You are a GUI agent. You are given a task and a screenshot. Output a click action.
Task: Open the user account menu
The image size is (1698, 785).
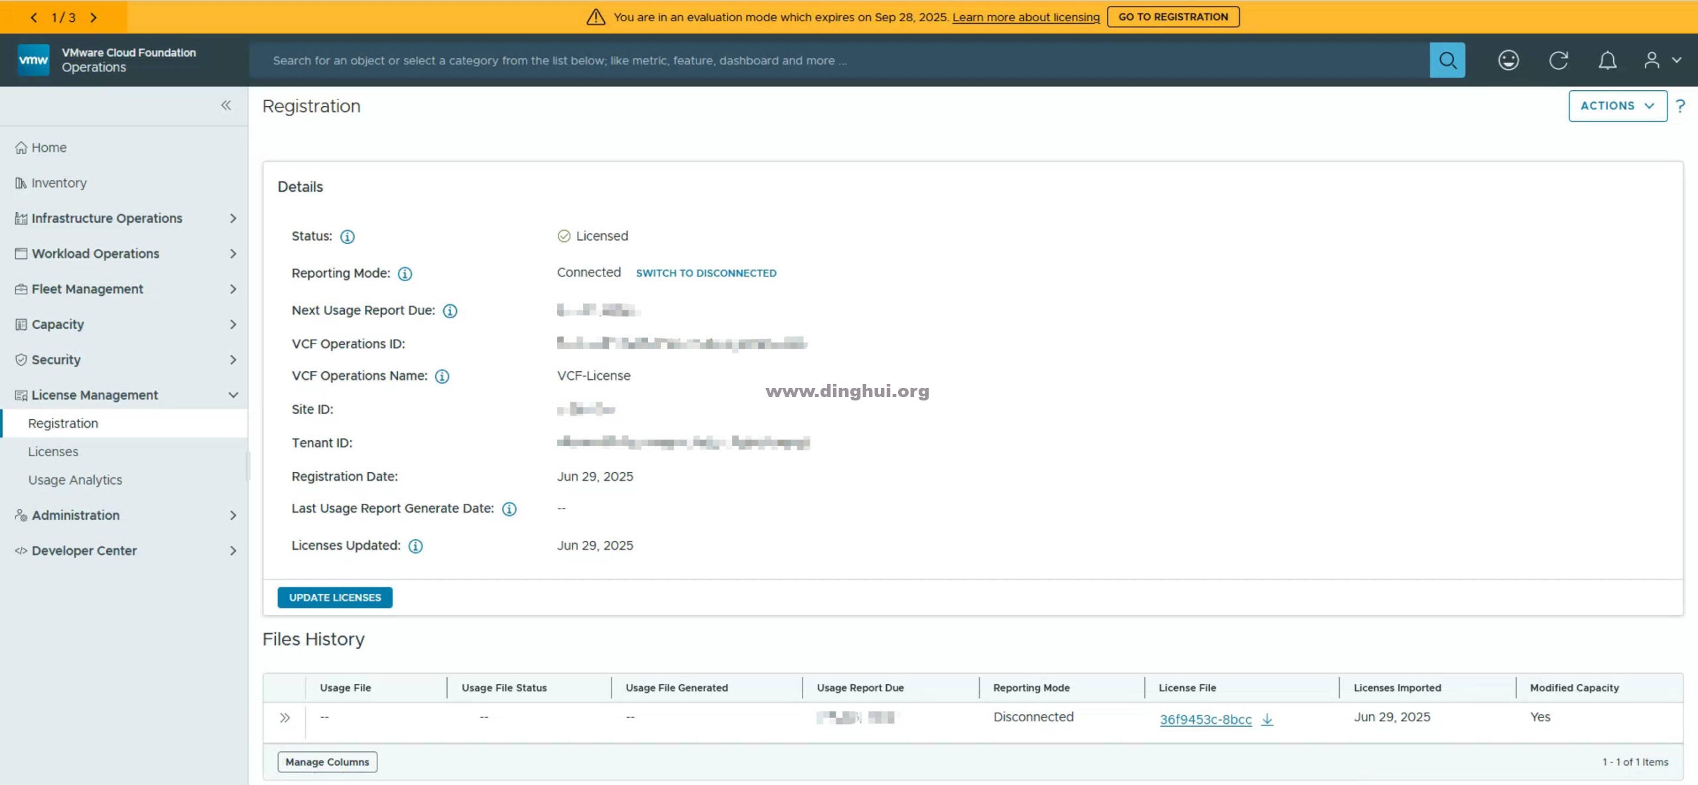(1662, 60)
